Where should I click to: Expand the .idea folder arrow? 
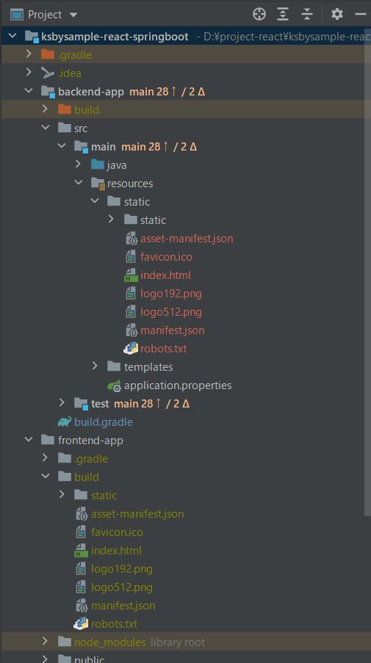[x=29, y=72]
